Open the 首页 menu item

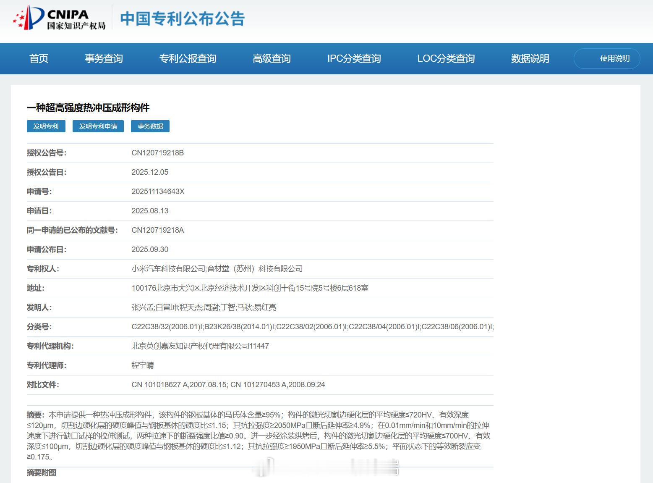[x=39, y=58]
